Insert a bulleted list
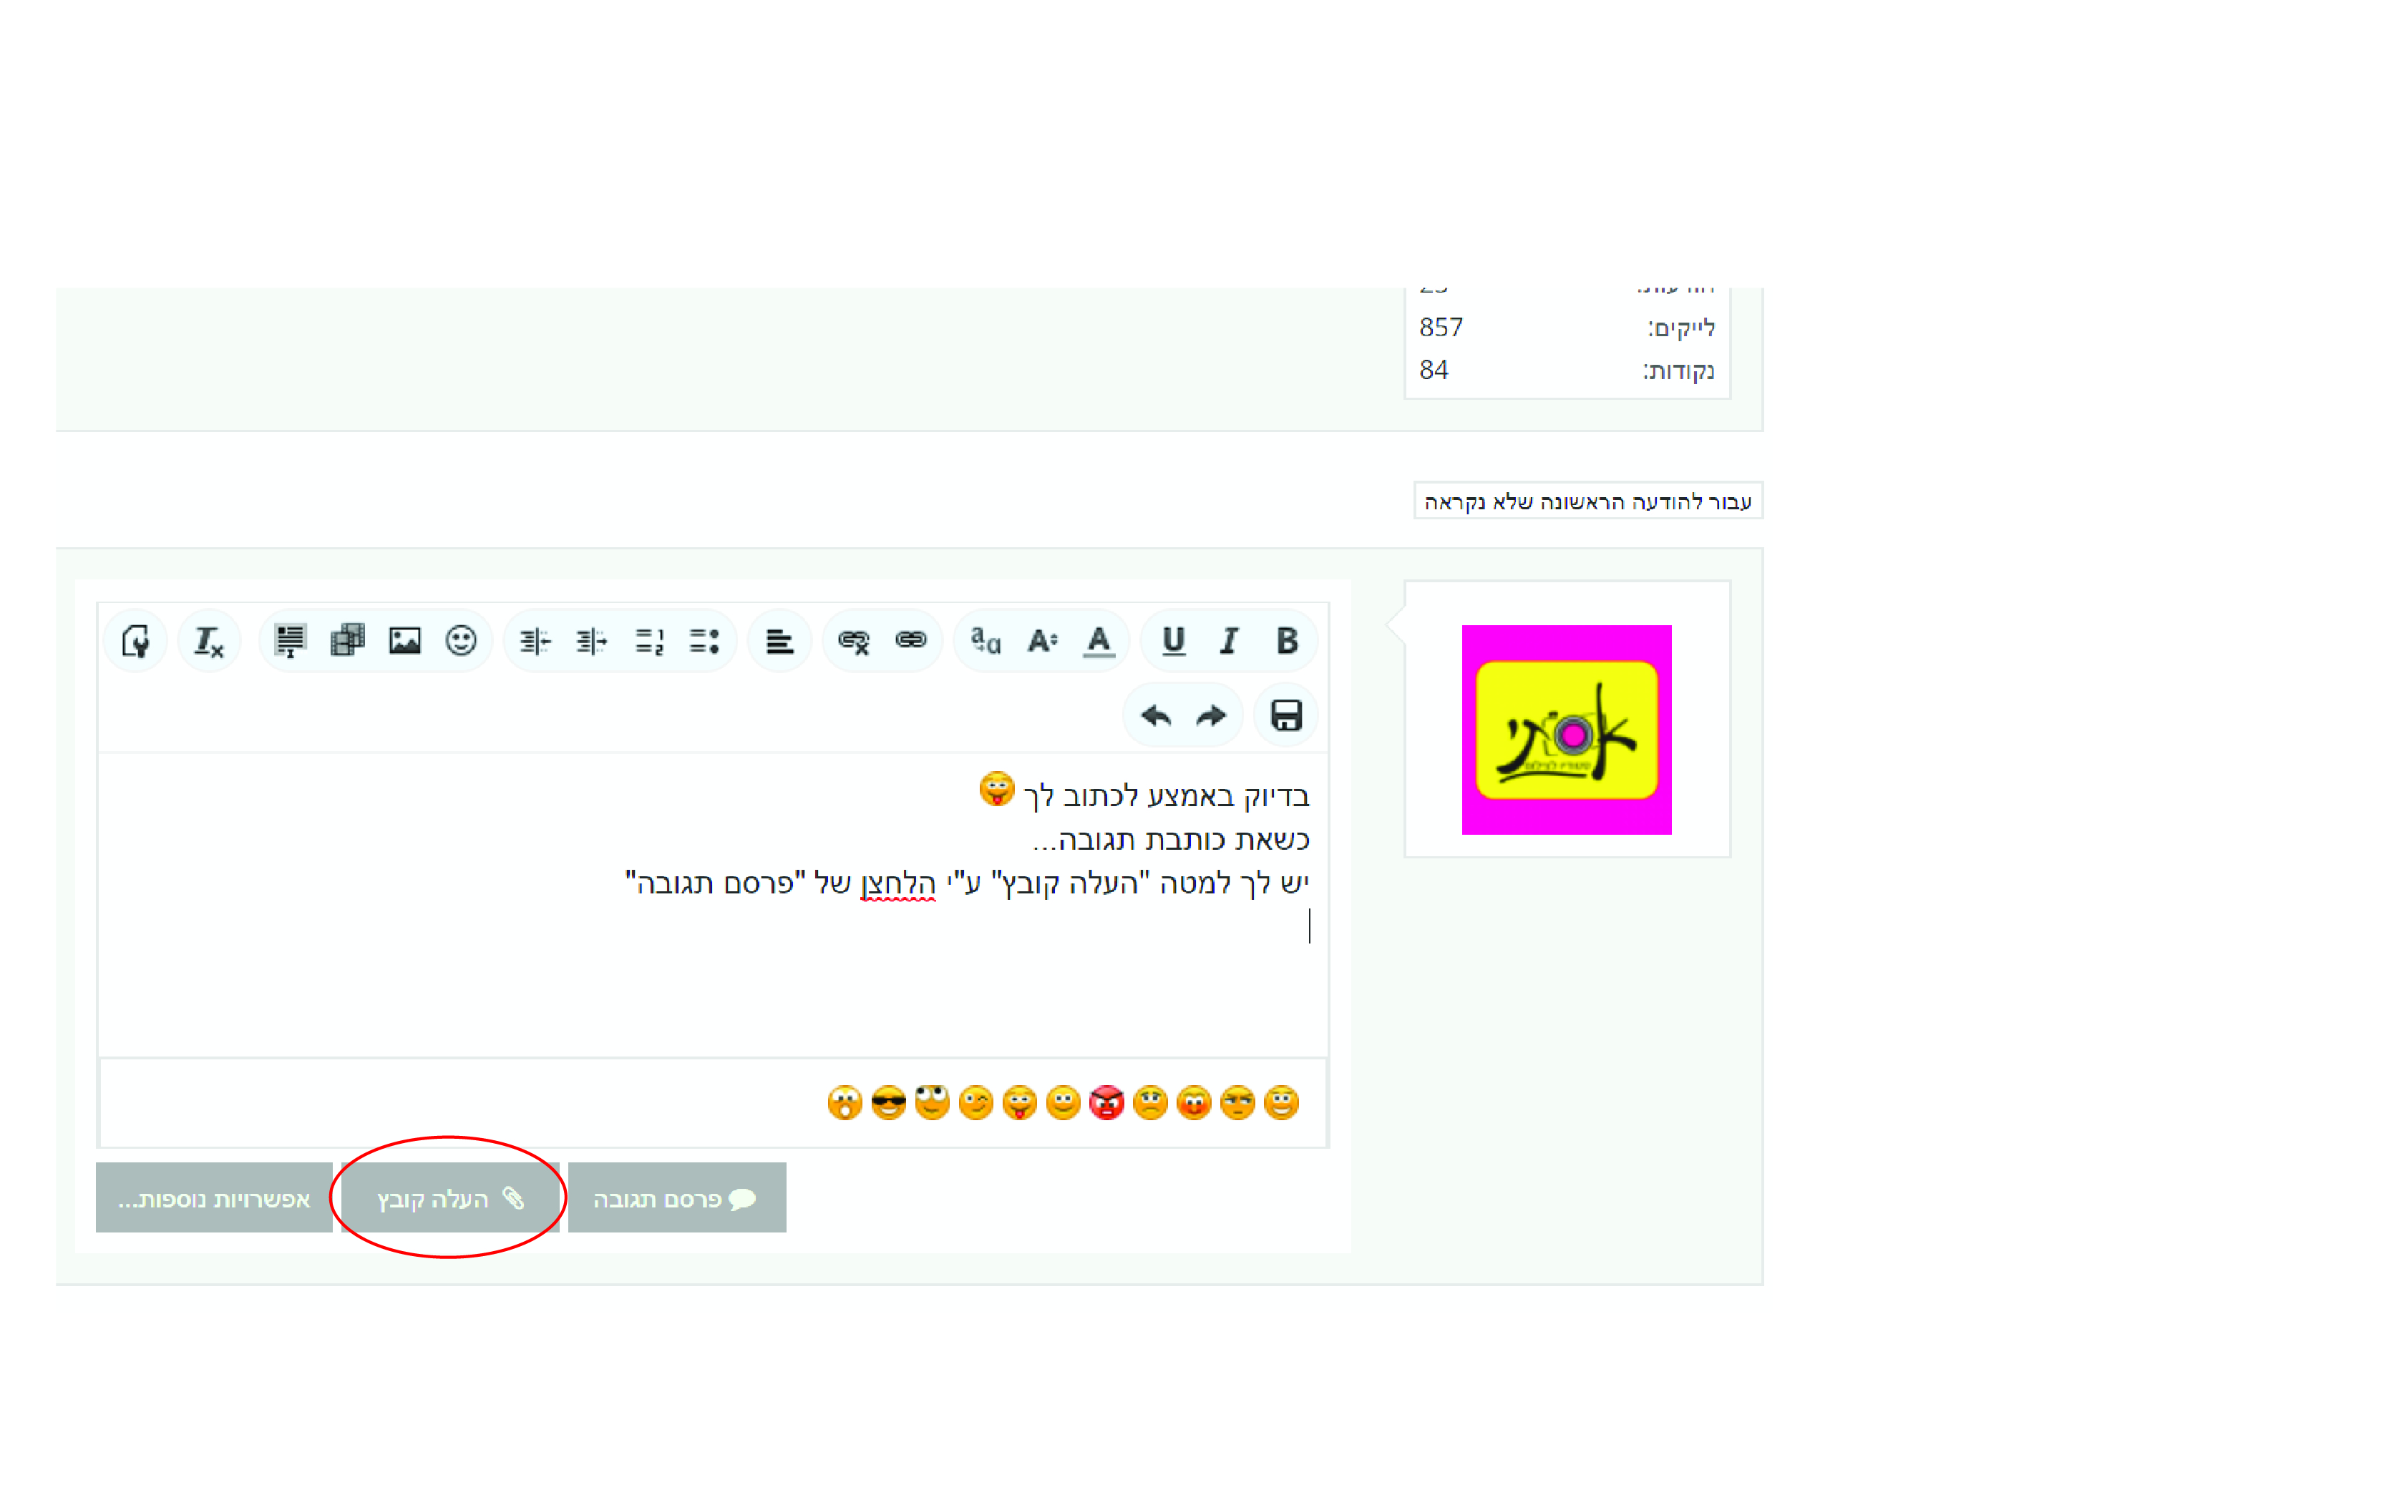The height and width of the screenshot is (1495, 2394). click(704, 641)
